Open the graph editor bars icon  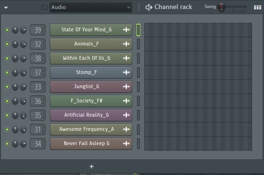coord(257,7)
